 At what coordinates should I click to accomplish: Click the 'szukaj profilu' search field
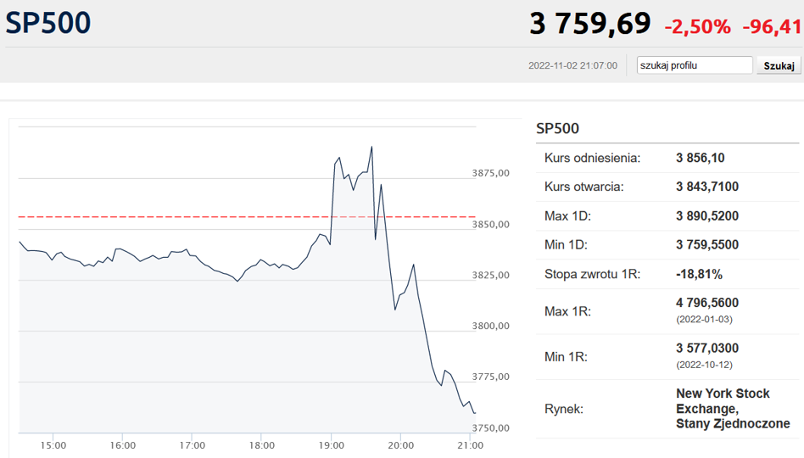(694, 65)
